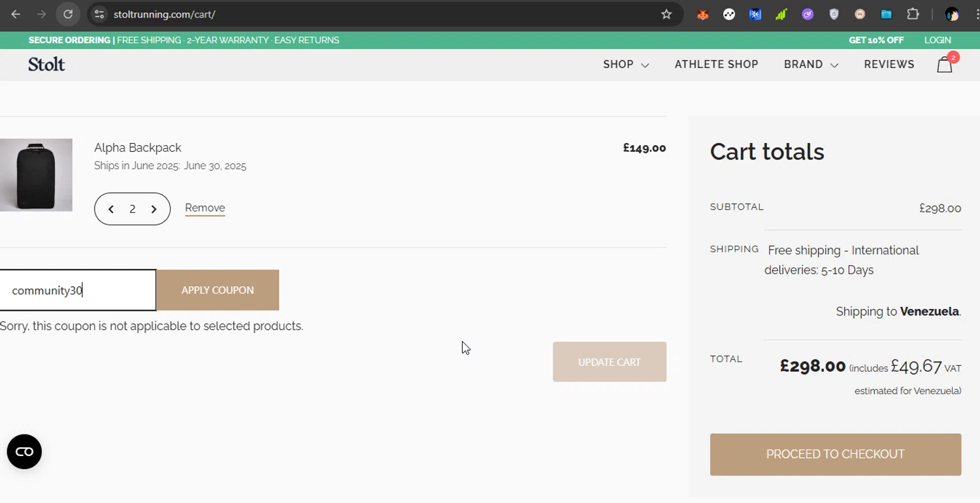
Task: Go back to the previous page
Action: tap(16, 14)
